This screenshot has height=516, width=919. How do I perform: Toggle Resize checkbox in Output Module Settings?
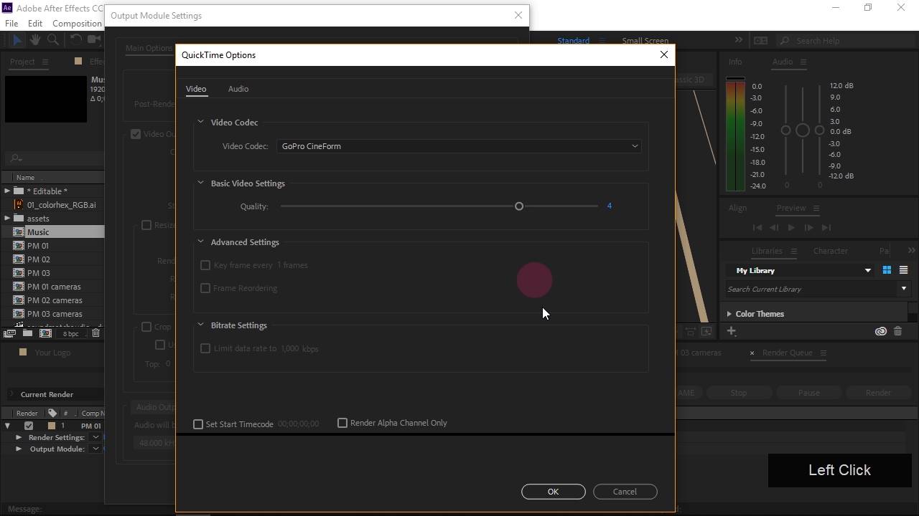click(146, 225)
